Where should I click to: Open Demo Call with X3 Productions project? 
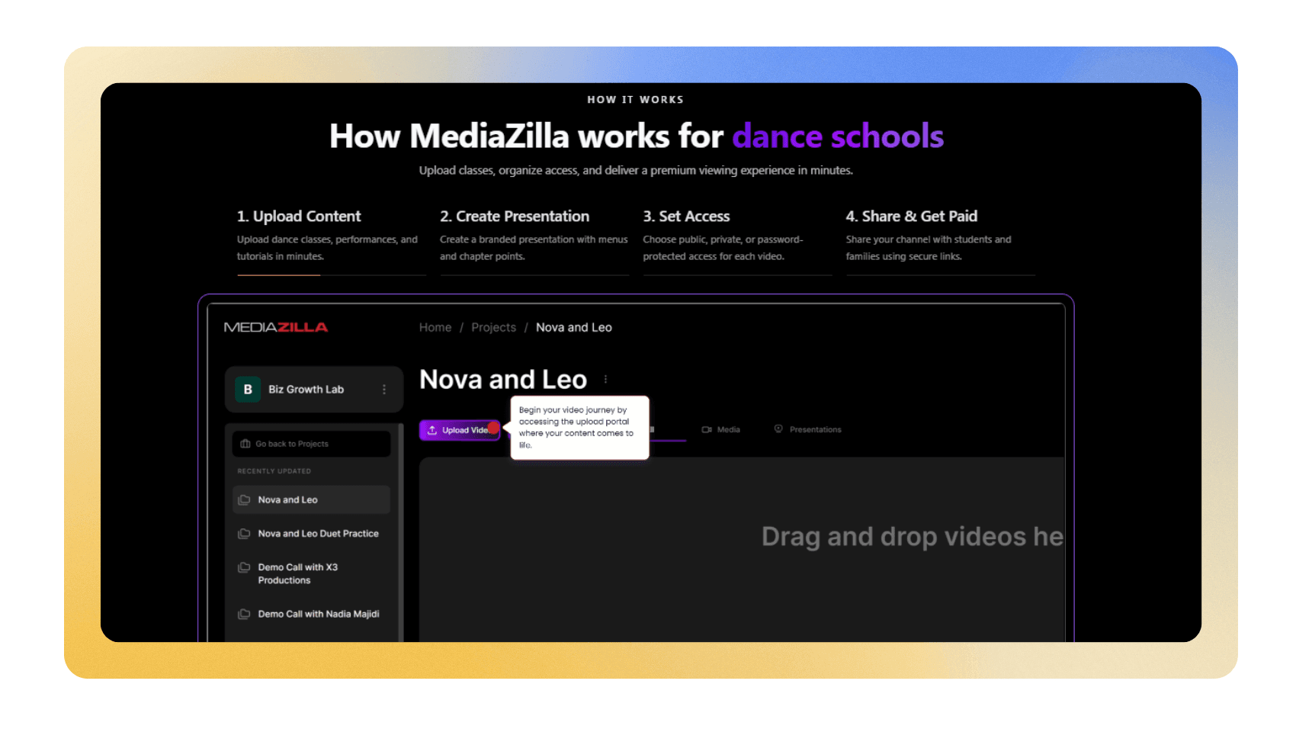pos(311,573)
